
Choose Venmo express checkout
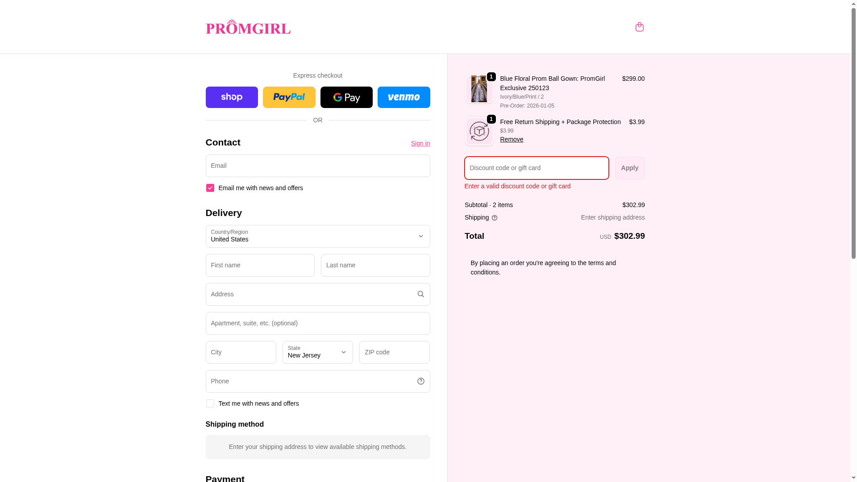coord(404,97)
